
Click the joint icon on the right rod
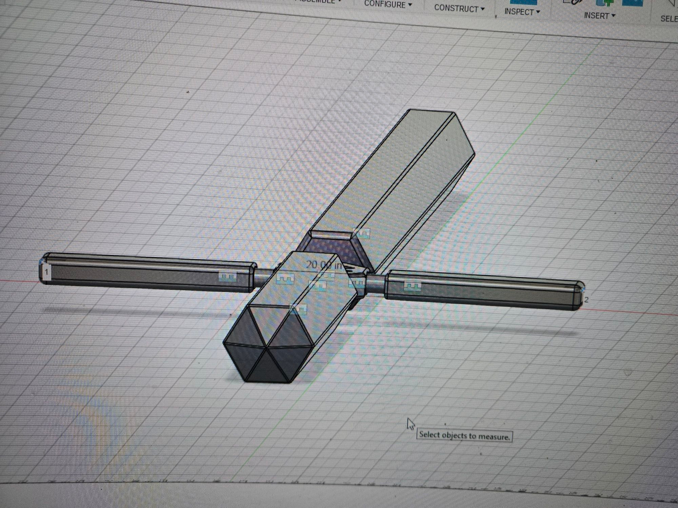(x=412, y=286)
